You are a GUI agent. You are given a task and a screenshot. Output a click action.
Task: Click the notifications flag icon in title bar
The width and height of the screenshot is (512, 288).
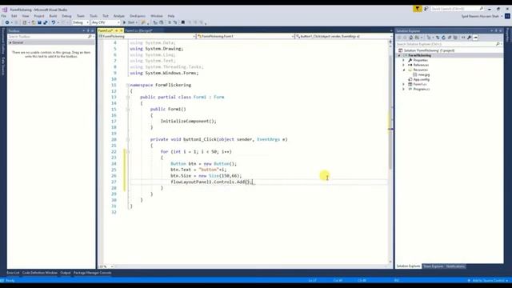coord(418,9)
